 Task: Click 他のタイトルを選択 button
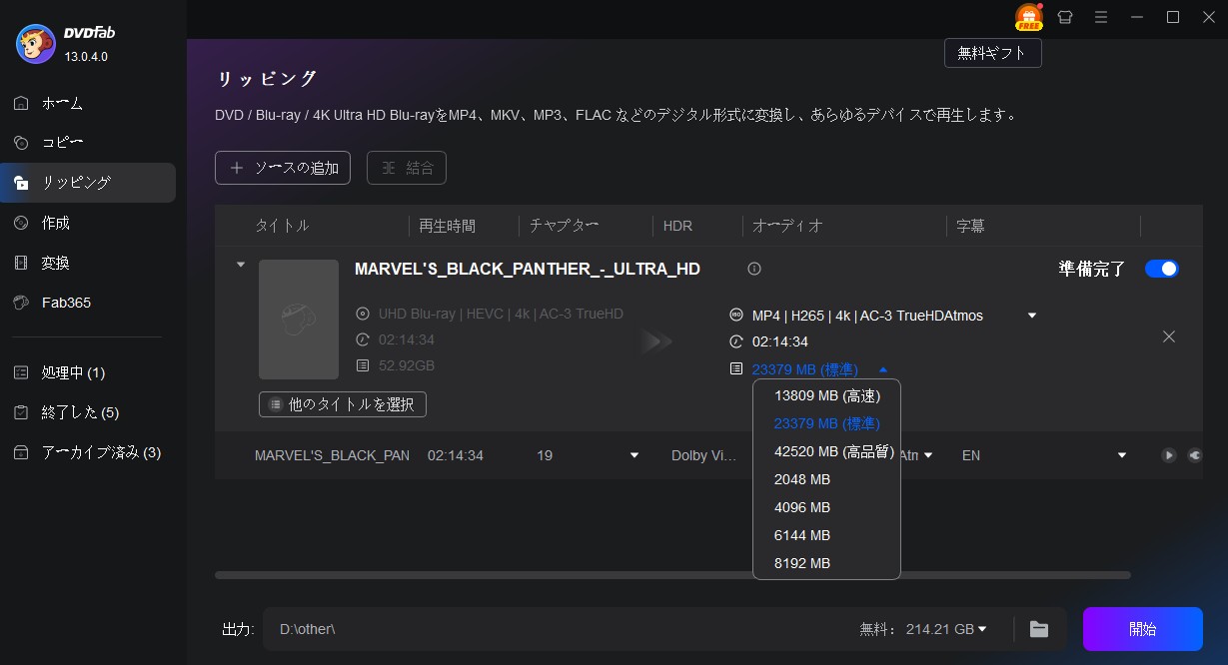[343, 404]
